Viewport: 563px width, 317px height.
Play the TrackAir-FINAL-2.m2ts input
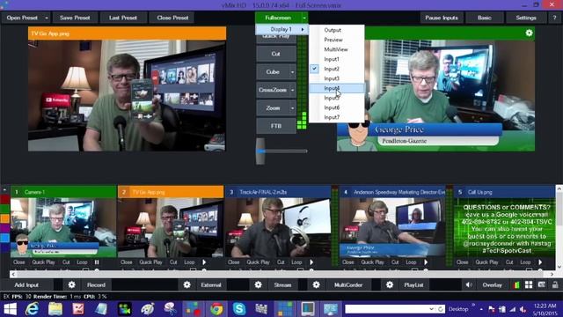[x=311, y=262]
